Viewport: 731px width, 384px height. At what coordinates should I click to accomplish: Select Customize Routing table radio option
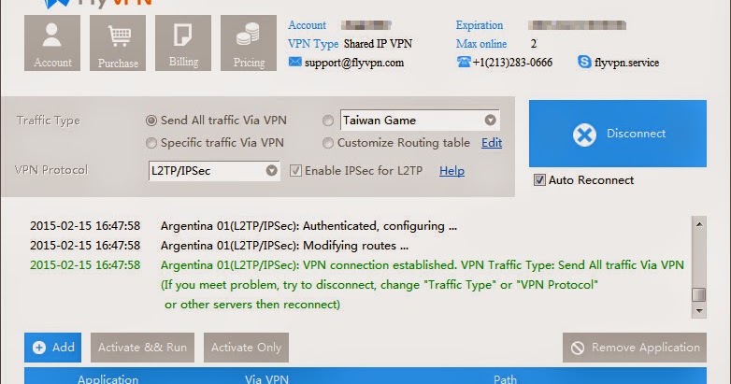pos(328,143)
